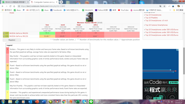Select MX250 low setting value 51.1
The width and height of the screenshot is (185, 104).
pyautogui.click(x=47, y=33)
